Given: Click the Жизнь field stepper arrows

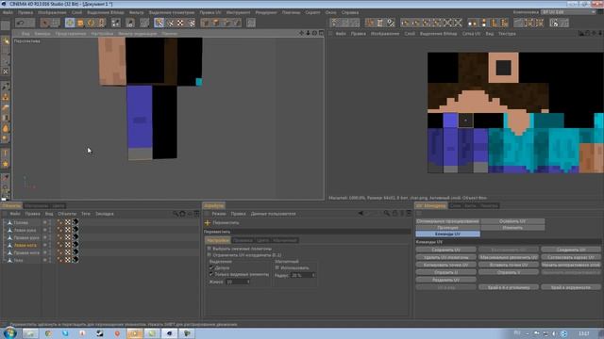Looking at the screenshot, I should pyautogui.click(x=248, y=282).
